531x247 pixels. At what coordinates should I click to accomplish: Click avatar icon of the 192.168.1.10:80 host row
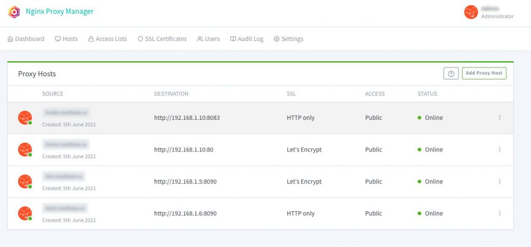(x=25, y=150)
